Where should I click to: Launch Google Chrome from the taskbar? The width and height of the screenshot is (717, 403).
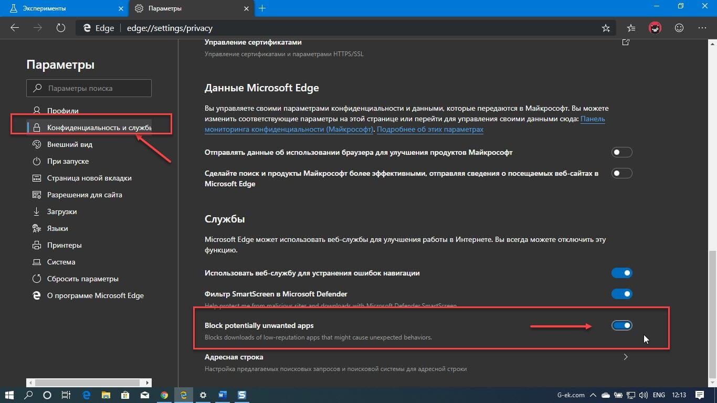pos(164,395)
